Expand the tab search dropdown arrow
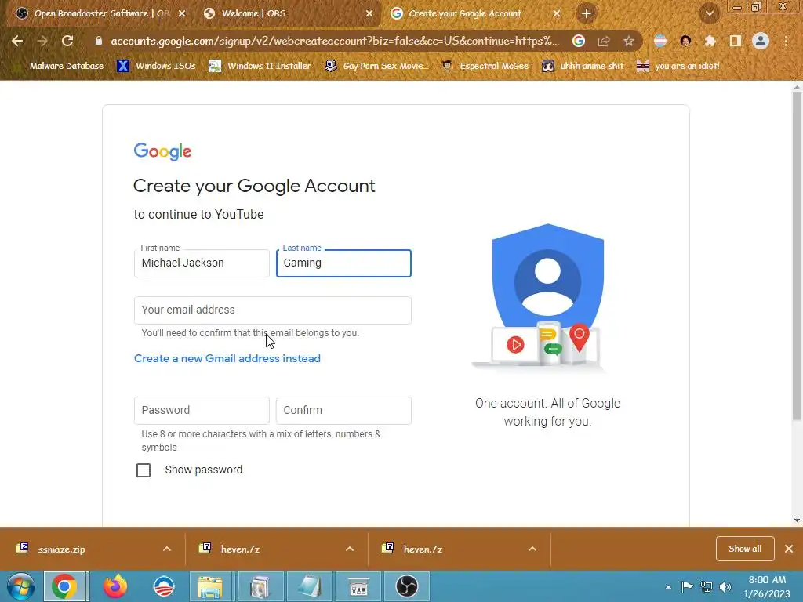Screen dimensions: 803x602 [710, 14]
